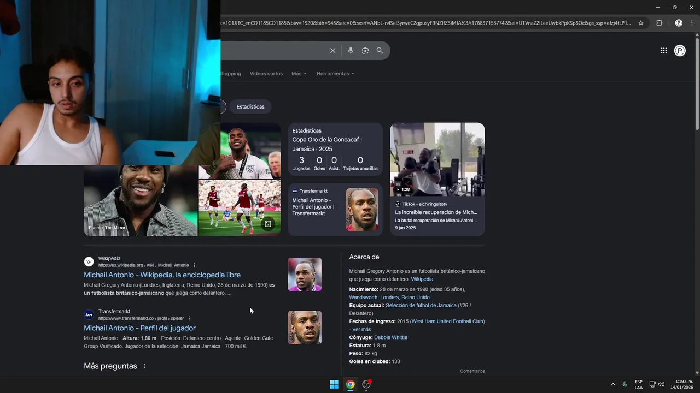Click the Wikipedia favicon in first result
Viewport: 700px width, 393px height.
[x=89, y=261]
